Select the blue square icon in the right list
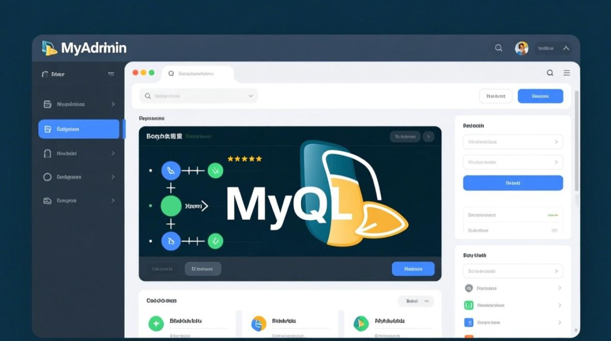611x341 pixels. point(469,322)
